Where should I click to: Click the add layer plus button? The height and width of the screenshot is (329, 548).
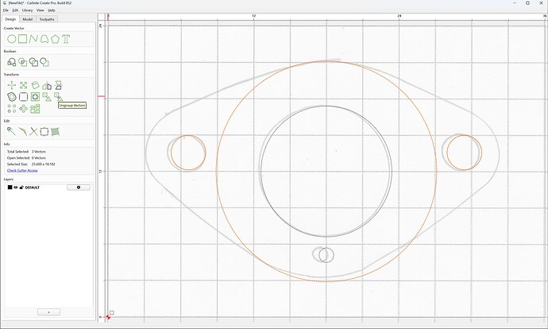(x=48, y=312)
